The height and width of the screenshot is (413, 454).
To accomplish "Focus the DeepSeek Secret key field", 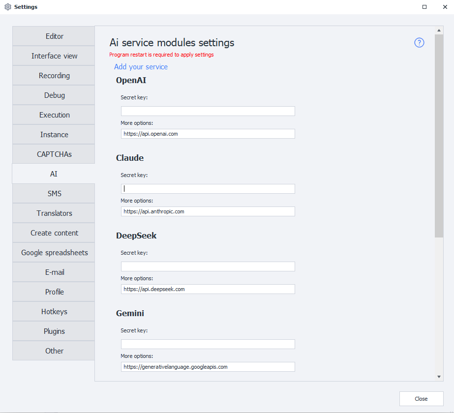I will [x=208, y=266].
